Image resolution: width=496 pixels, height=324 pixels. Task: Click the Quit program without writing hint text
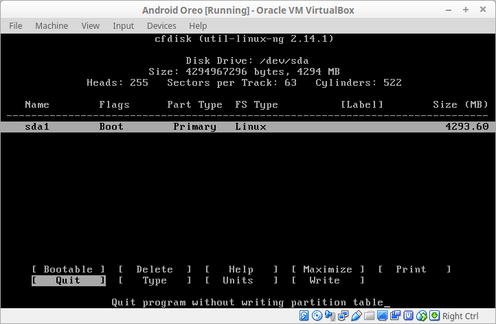coord(247,303)
